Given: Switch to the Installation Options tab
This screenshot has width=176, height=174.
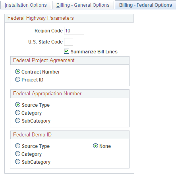Looking at the screenshot, I should click(26, 5).
